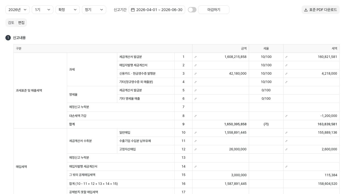
Task: Edit tax pencil for 고정자산매입
Action: pyautogui.click(x=287, y=149)
